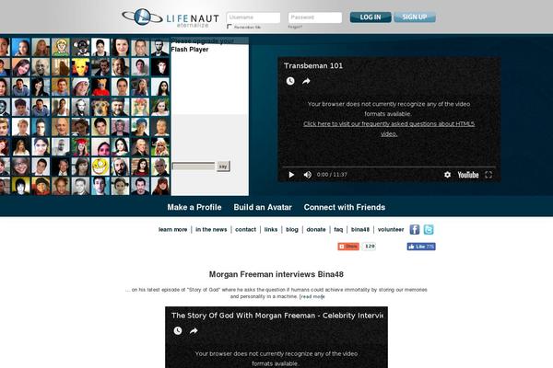Click the LOG IN button
Screen dimensions: 553x368
click(x=371, y=17)
